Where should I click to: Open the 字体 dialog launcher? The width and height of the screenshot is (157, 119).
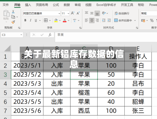80,28
